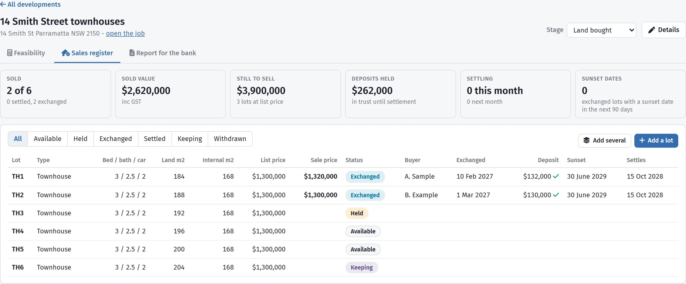Click the Exchanged status badge for TH1
Screen dimensions: 686x284
point(365,177)
